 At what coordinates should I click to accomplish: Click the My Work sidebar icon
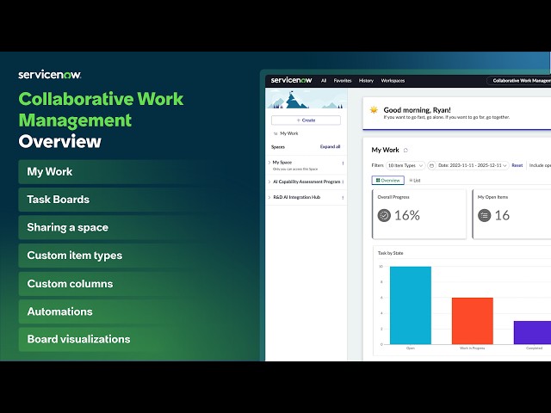coord(275,133)
